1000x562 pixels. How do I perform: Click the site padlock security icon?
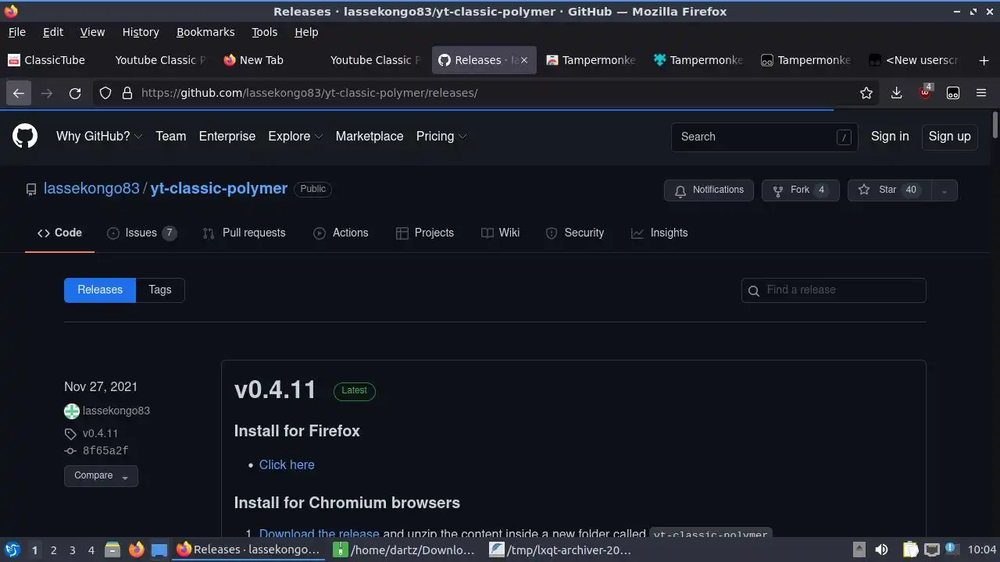tap(127, 93)
